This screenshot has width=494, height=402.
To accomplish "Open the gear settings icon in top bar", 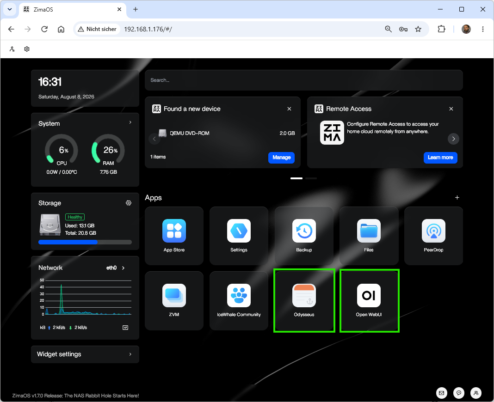I will tap(27, 49).
